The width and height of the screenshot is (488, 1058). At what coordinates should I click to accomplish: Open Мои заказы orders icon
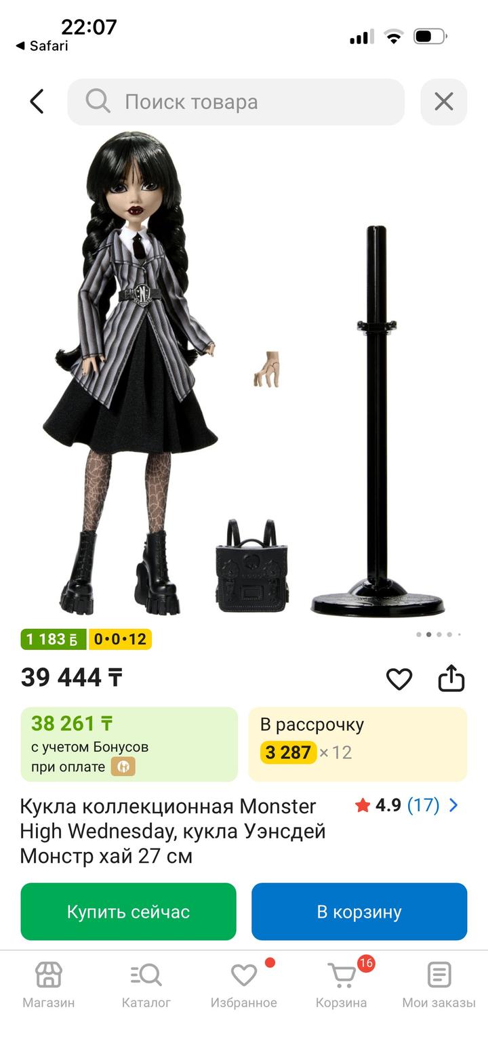[x=439, y=975]
